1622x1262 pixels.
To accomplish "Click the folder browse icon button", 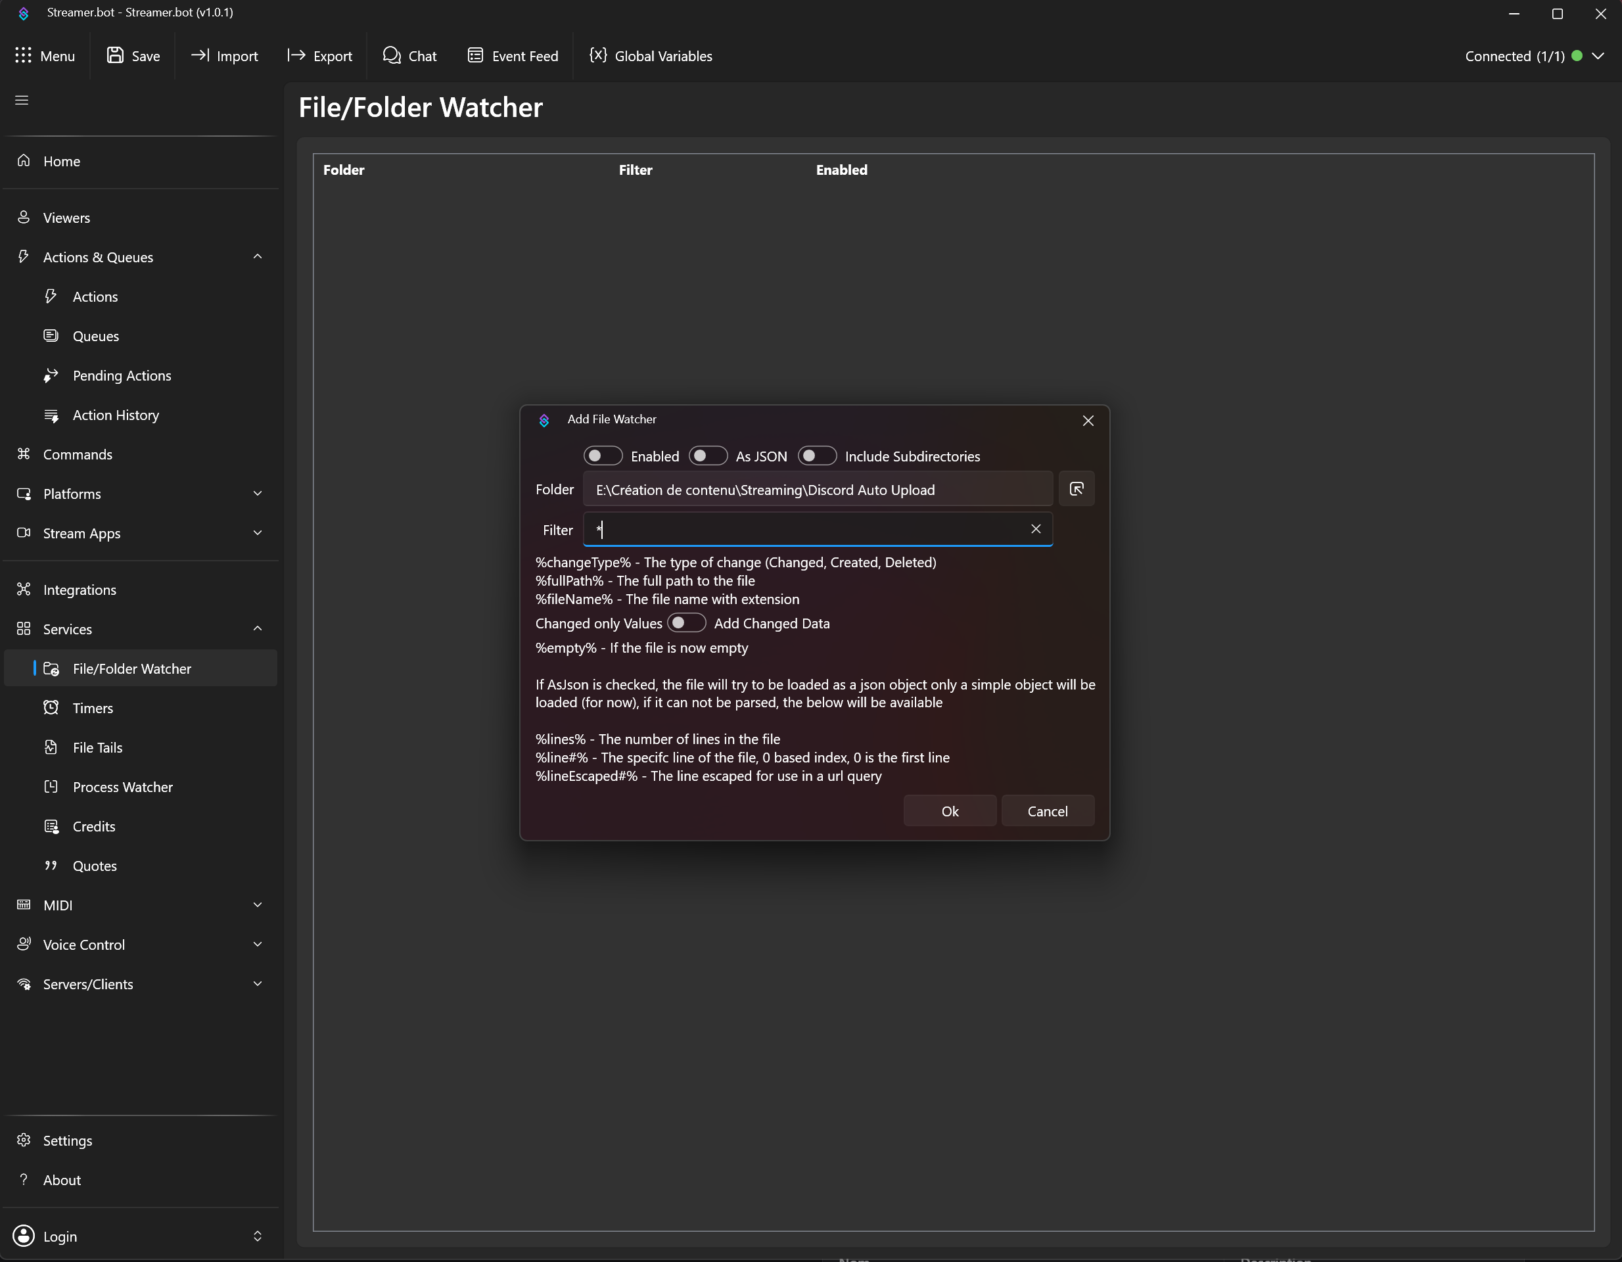I will pos(1076,489).
